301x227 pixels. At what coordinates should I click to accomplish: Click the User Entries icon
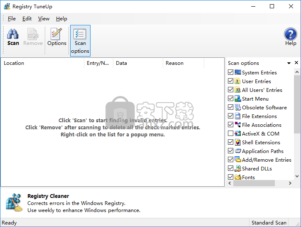pos(237,81)
